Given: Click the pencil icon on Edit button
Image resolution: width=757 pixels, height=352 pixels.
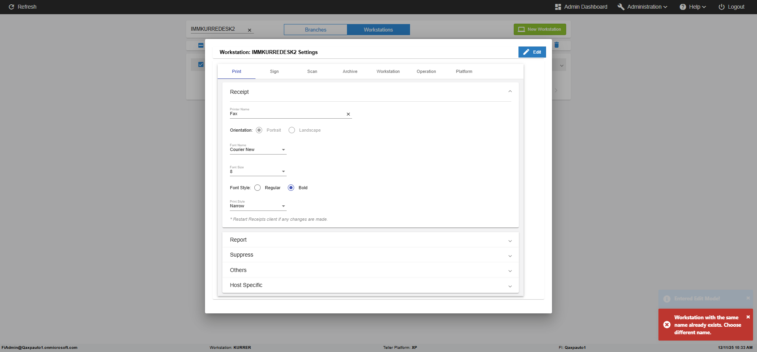Looking at the screenshot, I should [526, 52].
